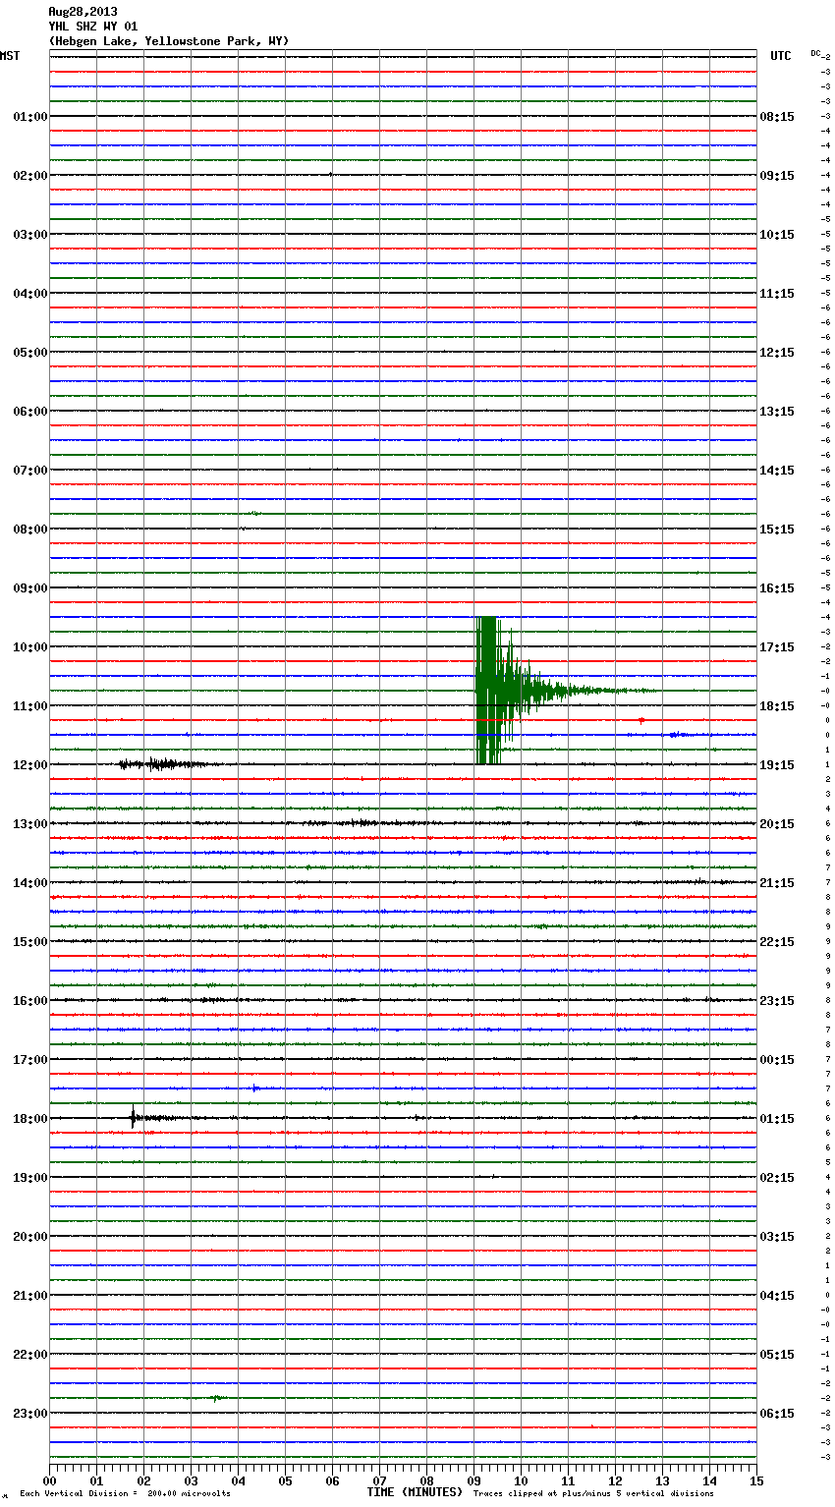Click the Traces clipped at plus/minus note
This screenshot has height=1507, width=835.
point(593,1494)
